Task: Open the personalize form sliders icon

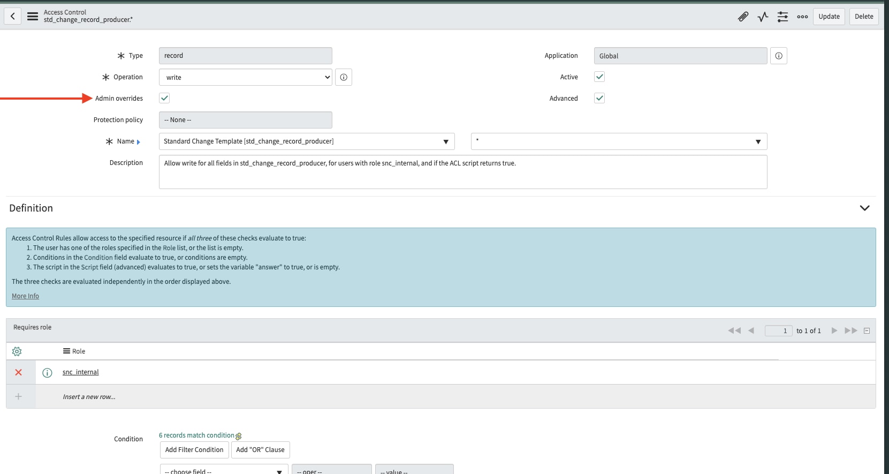Action: coord(782,17)
